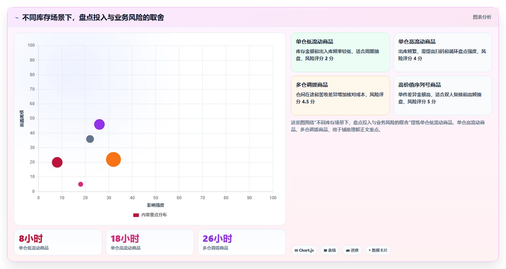
Task: Open the 高价值序列号商品 info card
Action: pos(442,96)
